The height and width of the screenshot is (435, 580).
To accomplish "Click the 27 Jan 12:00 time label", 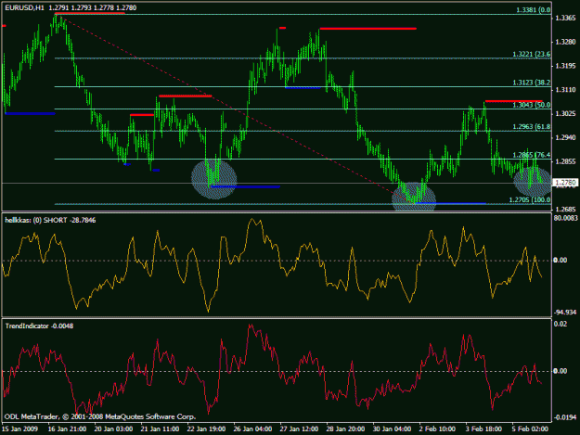I will [299, 429].
